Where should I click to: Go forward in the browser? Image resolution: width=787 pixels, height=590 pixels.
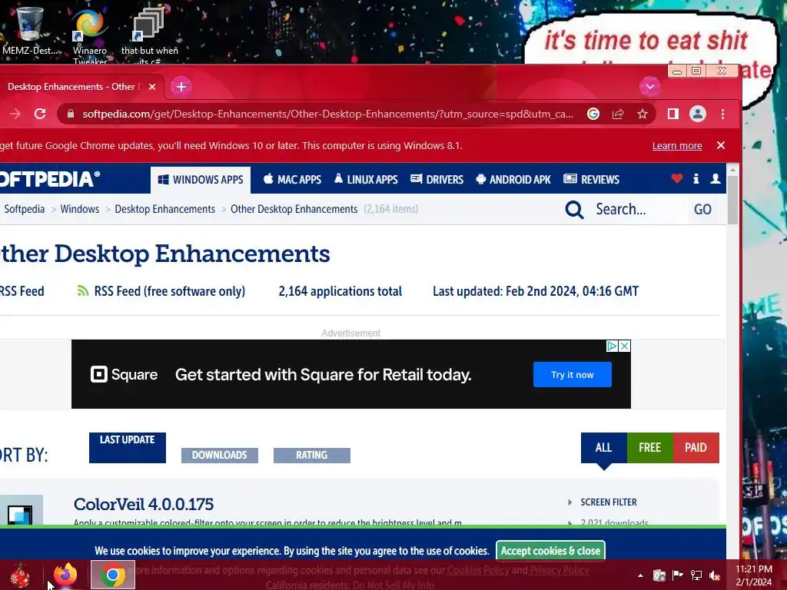click(x=15, y=114)
